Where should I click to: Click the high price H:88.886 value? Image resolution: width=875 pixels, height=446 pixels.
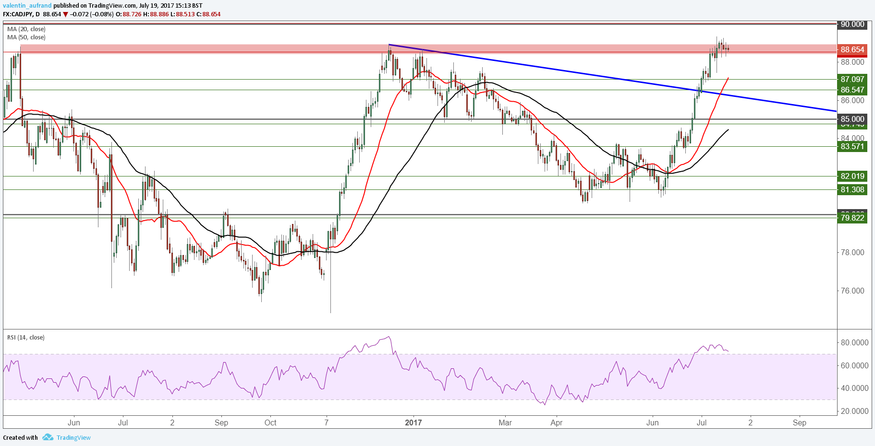[x=156, y=14]
